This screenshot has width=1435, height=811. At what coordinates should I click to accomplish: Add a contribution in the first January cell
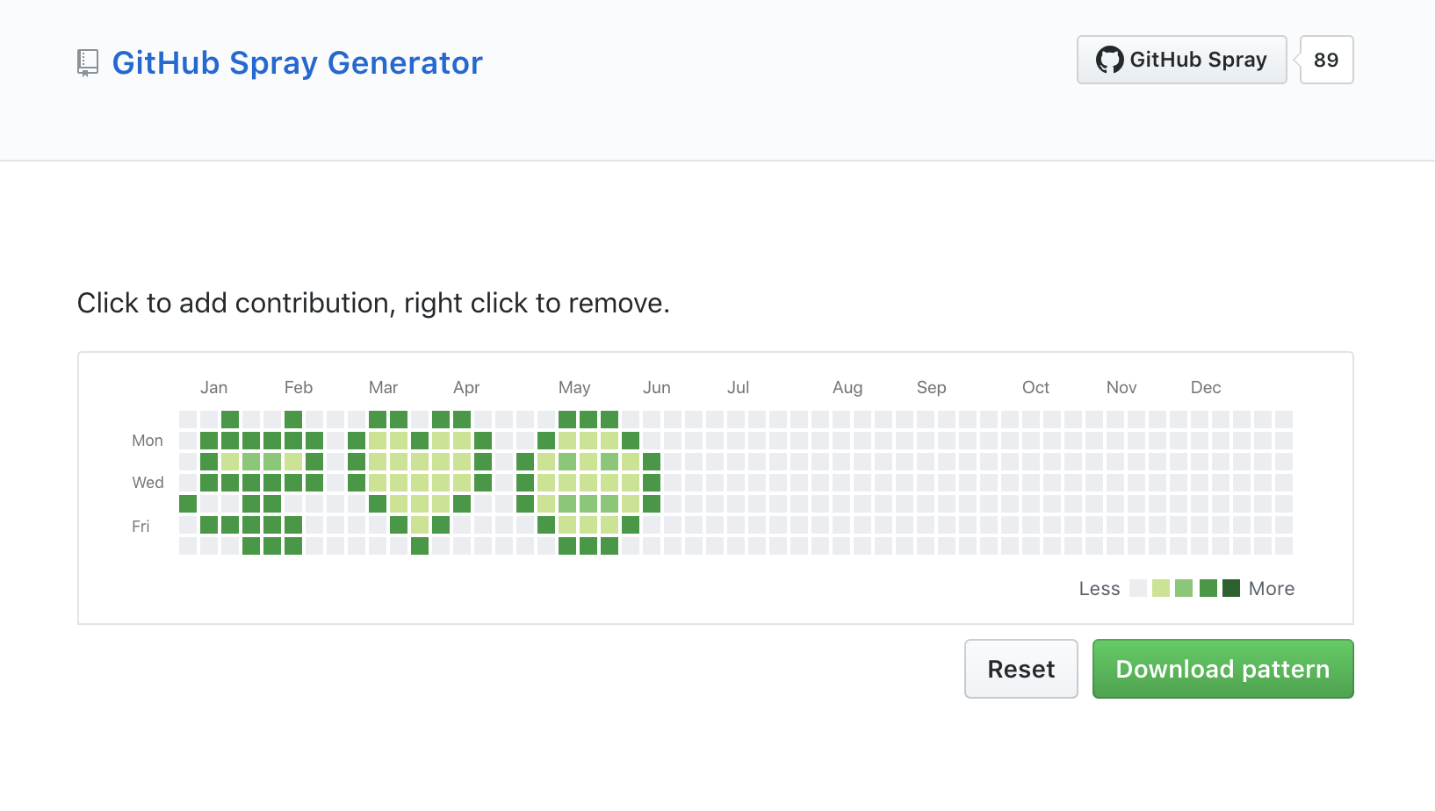187,419
